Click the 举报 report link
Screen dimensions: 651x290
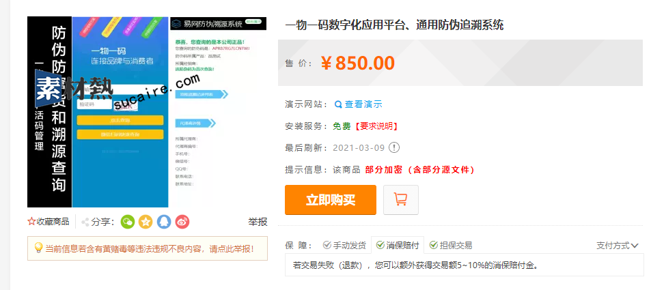tap(258, 222)
